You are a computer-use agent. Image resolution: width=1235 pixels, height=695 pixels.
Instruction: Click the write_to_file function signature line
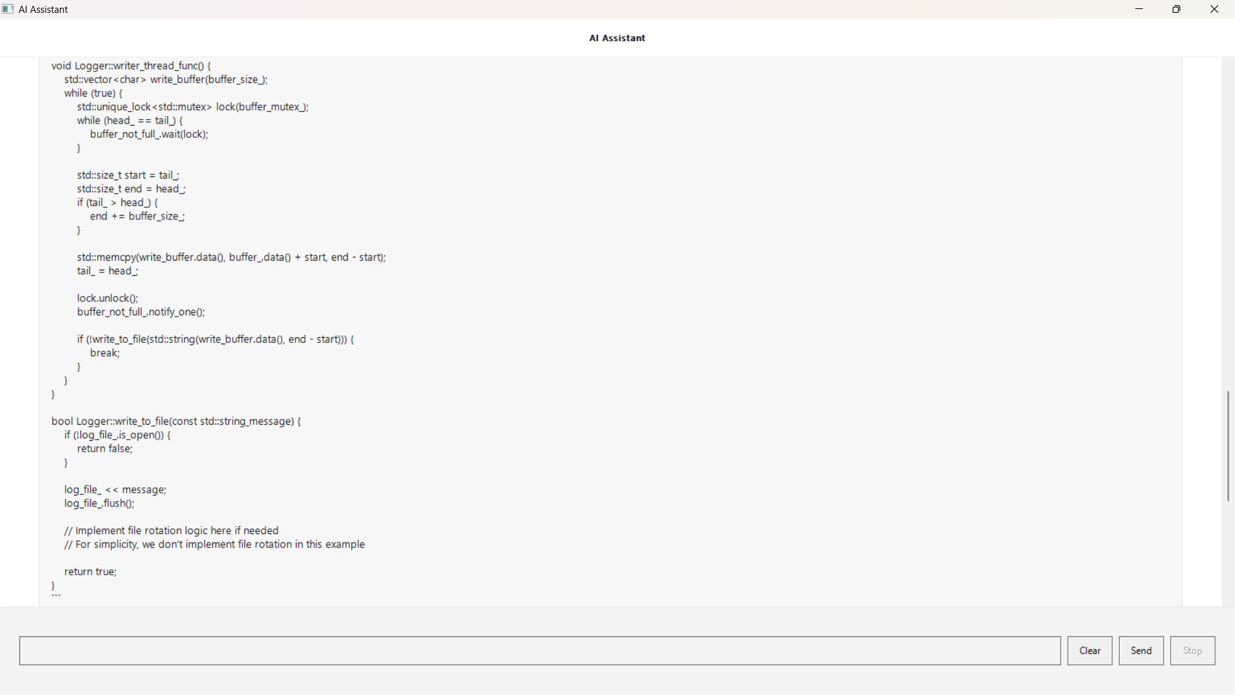176,422
